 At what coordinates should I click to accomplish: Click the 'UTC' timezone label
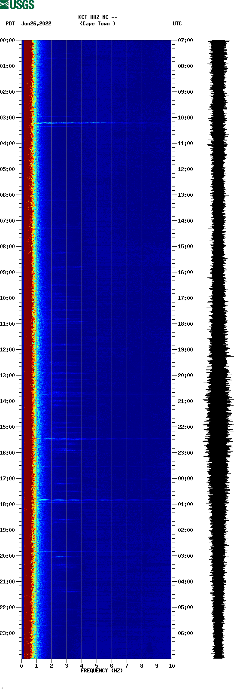point(177,24)
